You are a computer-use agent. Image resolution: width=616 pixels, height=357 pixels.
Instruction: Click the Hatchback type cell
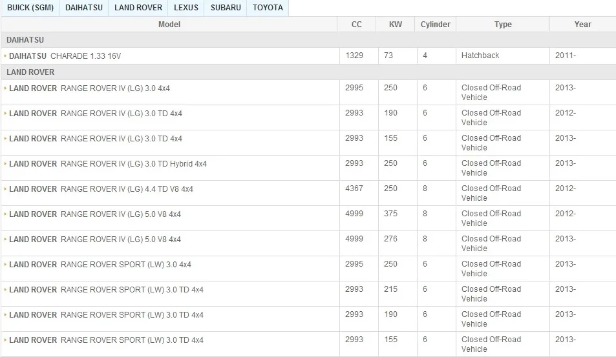coord(480,56)
